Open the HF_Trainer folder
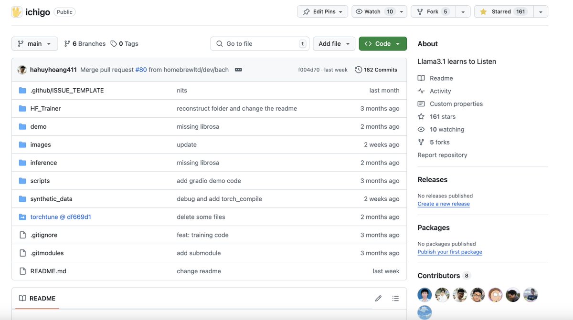The width and height of the screenshot is (573, 320). pyautogui.click(x=45, y=108)
